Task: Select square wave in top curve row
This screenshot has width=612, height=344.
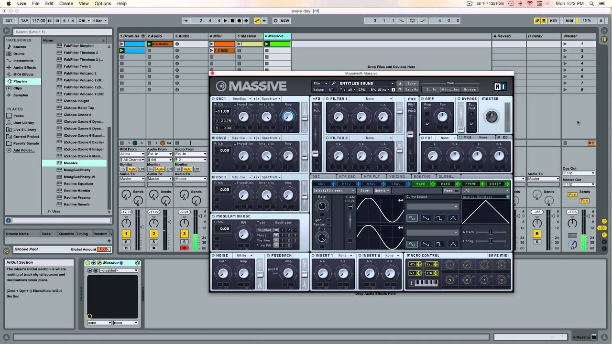Action: (439, 218)
